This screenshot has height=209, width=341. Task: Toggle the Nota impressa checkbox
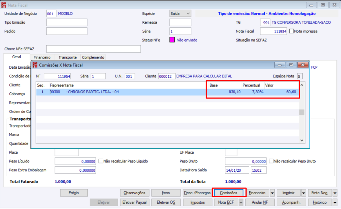click(292, 31)
